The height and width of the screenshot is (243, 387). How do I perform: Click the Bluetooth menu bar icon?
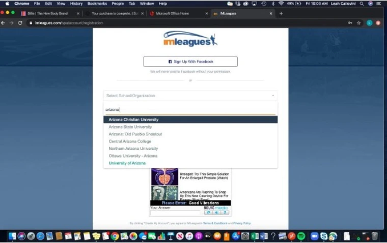point(273,4)
